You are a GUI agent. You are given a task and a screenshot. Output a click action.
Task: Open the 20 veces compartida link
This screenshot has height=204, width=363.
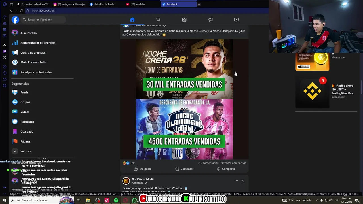pos(233,163)
